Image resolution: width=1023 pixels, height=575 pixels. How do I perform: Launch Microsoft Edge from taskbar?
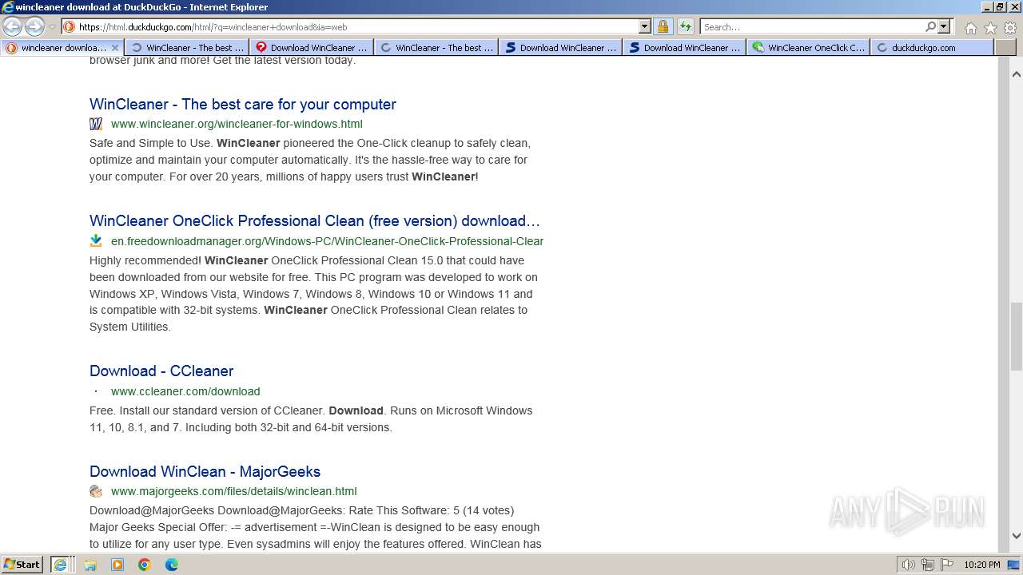click(x=172, y=565)
